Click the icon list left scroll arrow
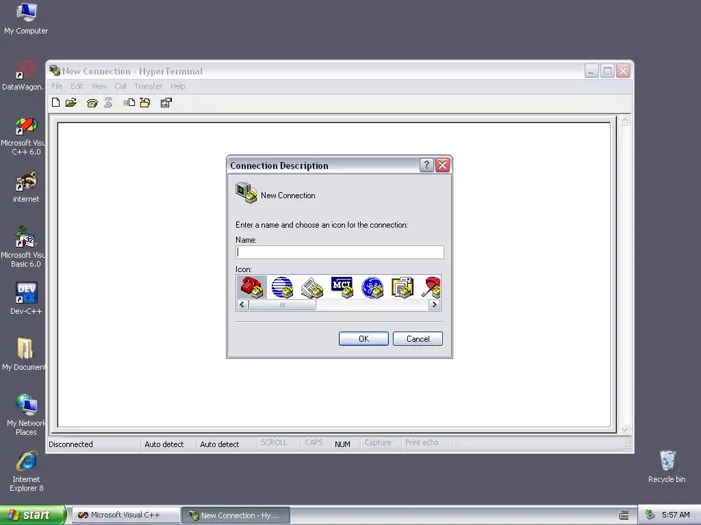 [x=242, y=305]
